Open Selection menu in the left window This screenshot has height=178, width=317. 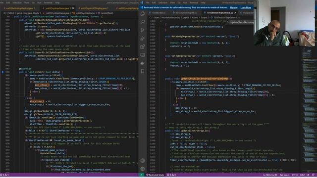pyautogui.click(x=17, y=2)
